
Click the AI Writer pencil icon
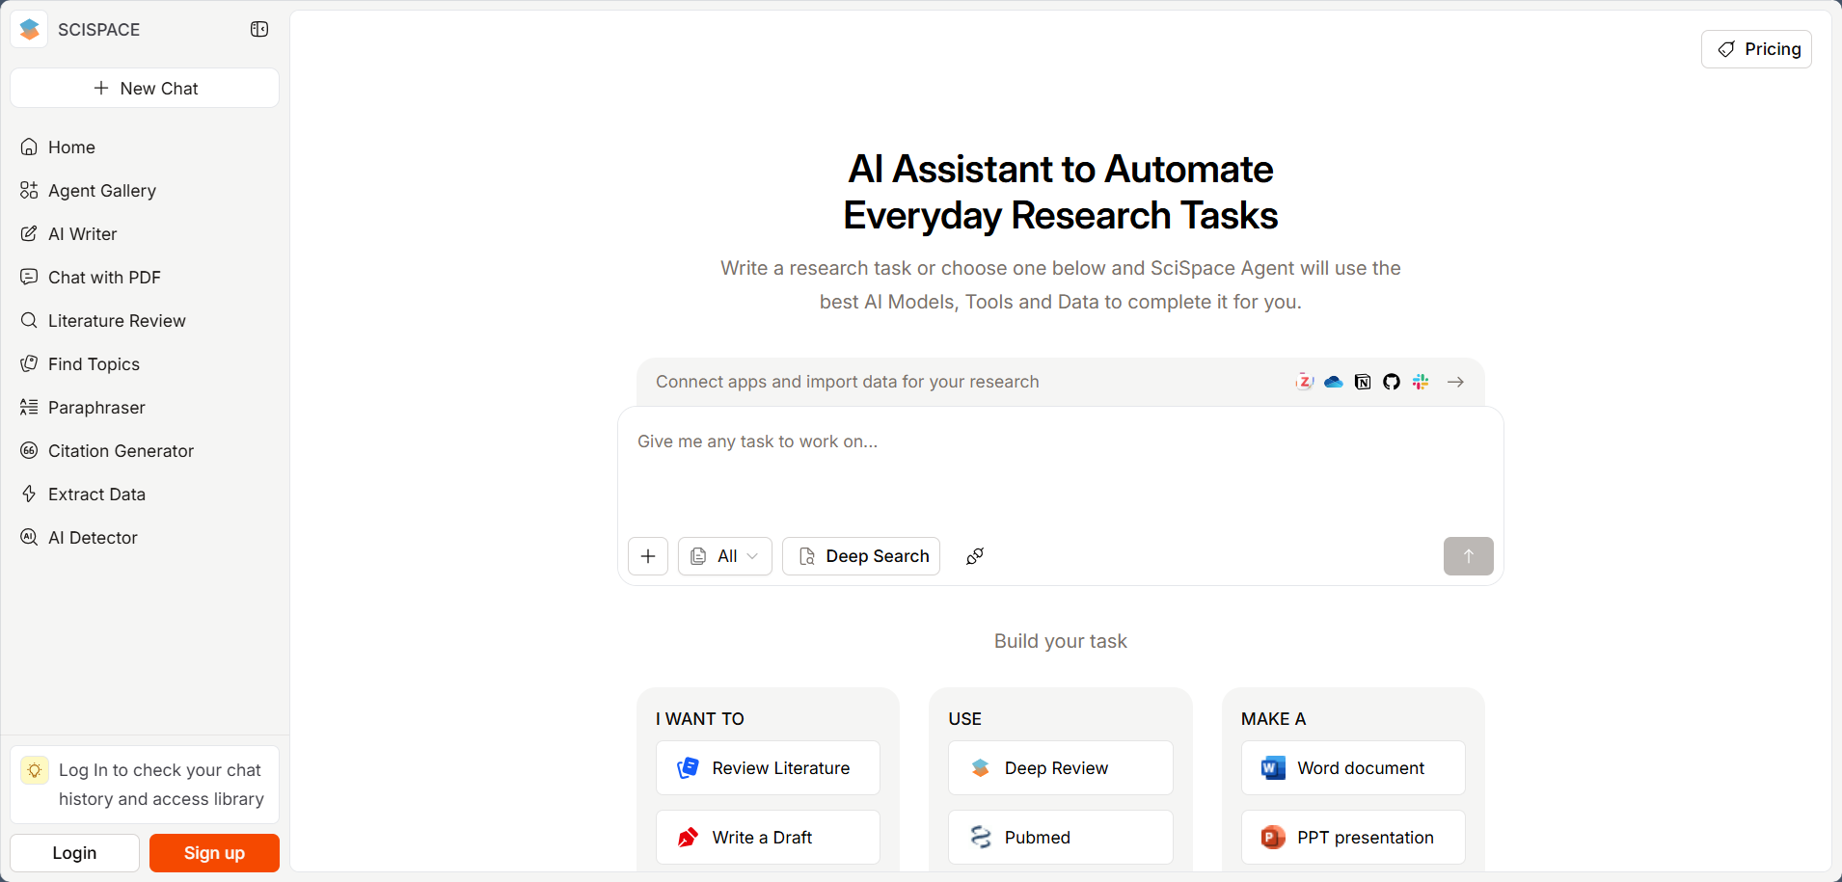pos(29,234)
